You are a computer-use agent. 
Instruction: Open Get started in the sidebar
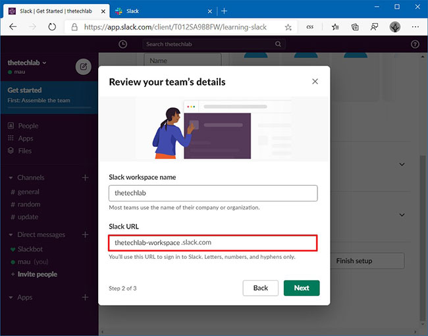click(49, 98)
